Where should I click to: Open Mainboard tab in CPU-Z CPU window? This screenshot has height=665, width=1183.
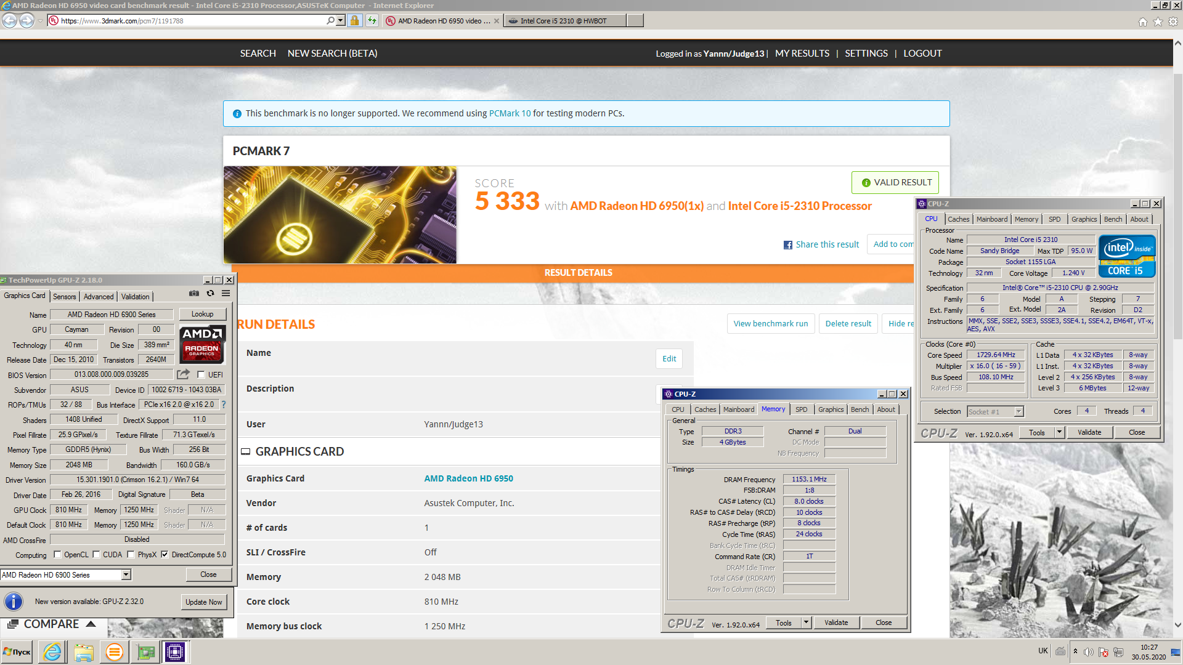point(991,219)
